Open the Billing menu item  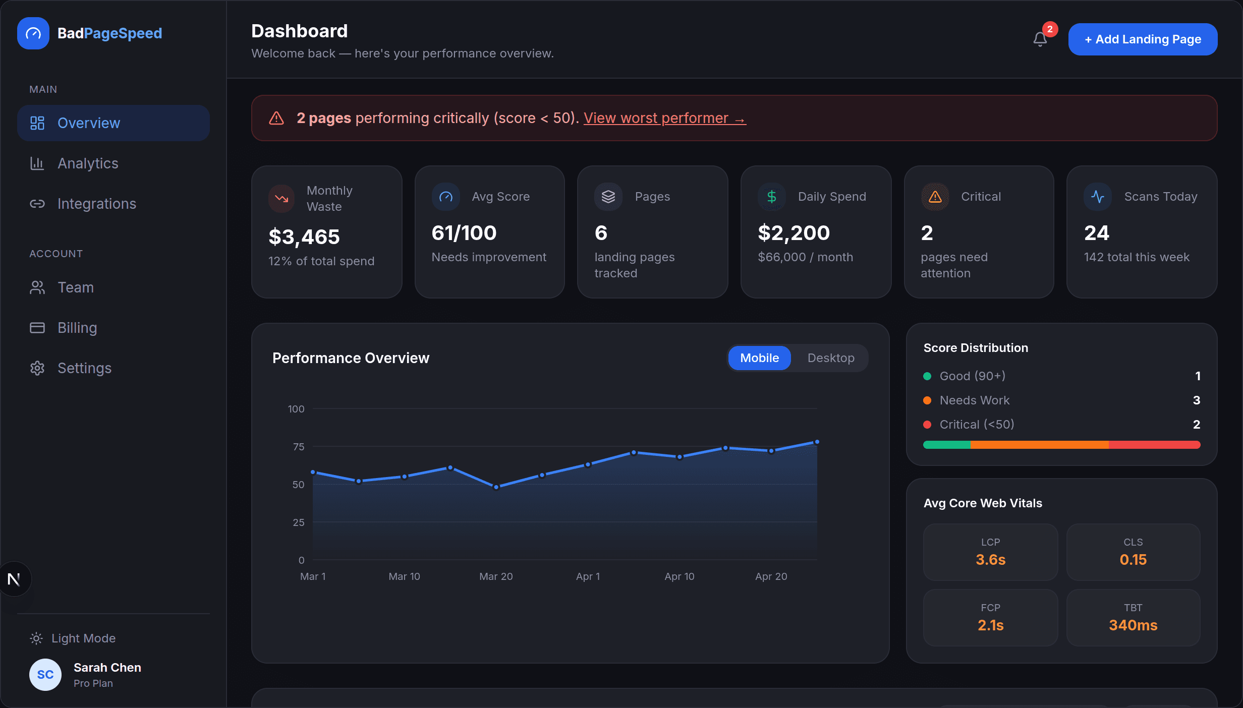[x=114, y=328]
